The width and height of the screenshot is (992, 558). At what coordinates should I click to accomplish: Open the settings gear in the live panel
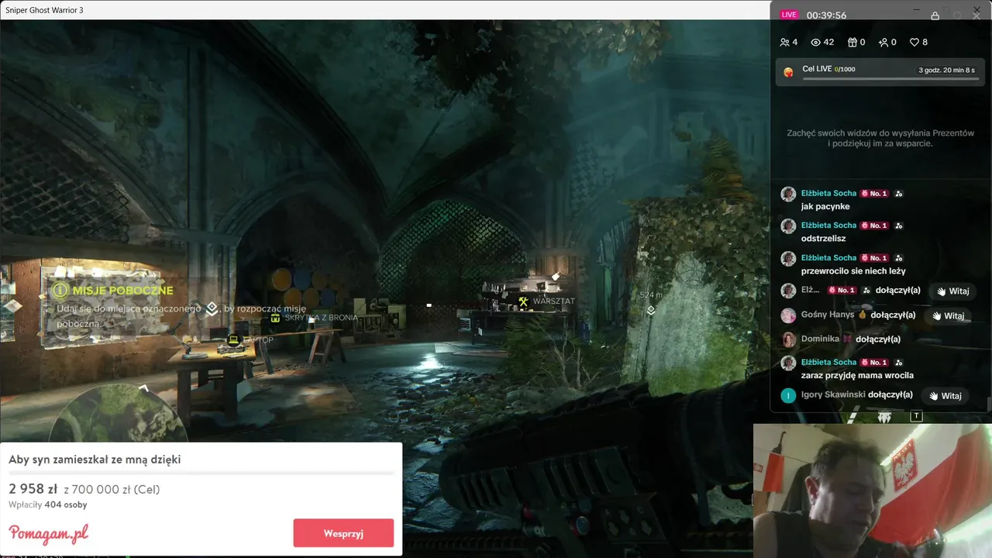click(x=957, y=15)
